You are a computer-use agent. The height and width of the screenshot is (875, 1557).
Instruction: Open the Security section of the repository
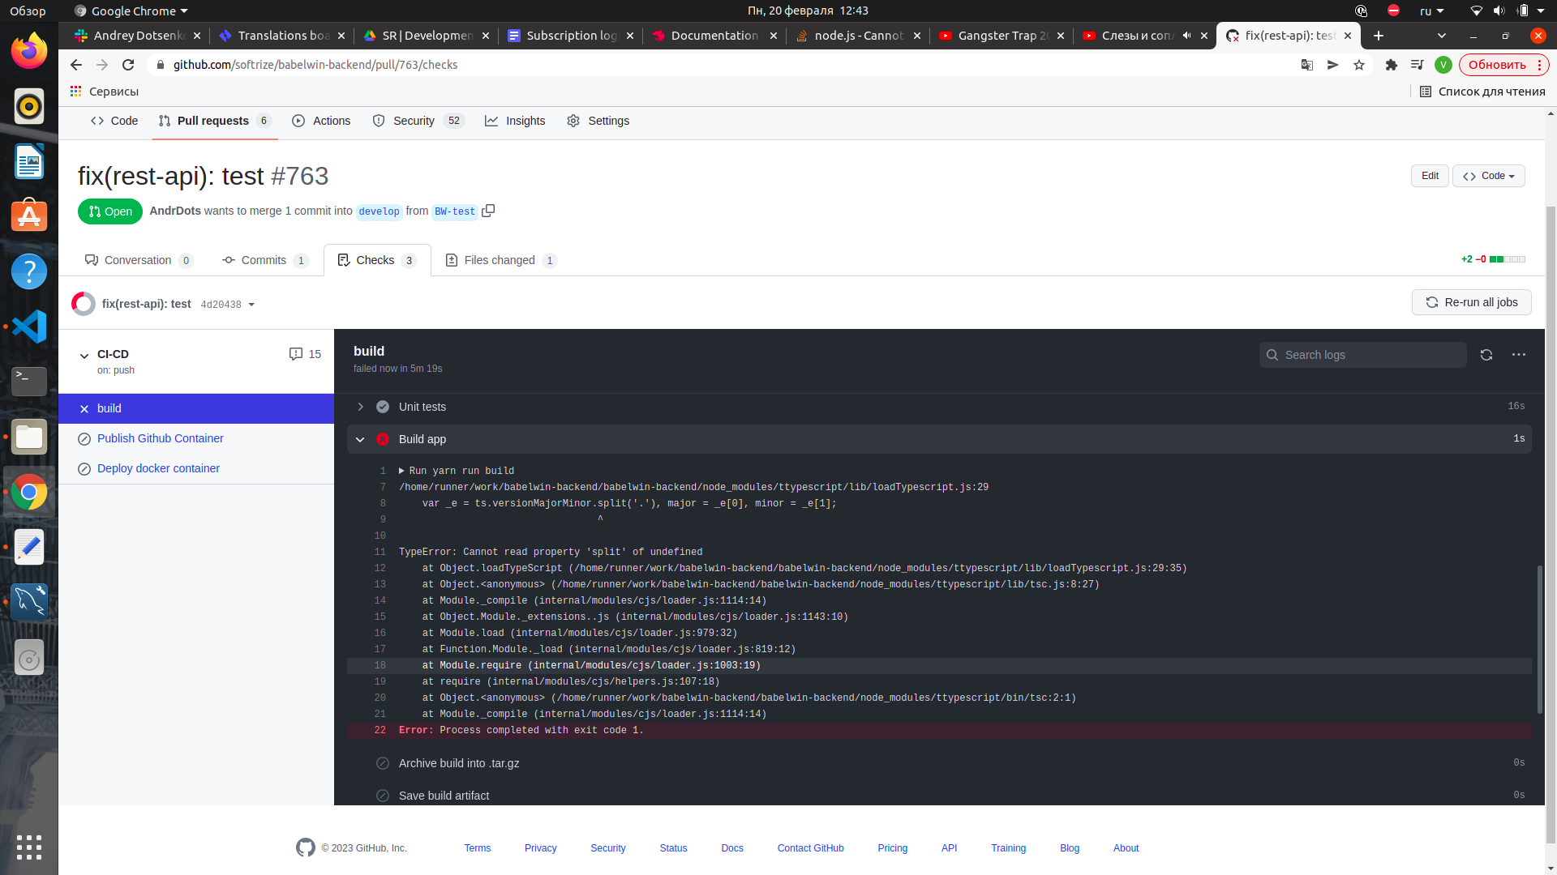point(414,121)
